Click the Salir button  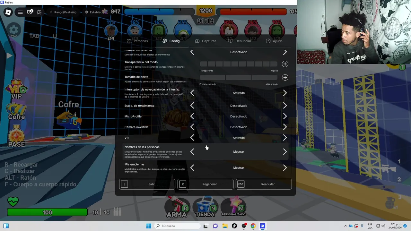point(147,184)
